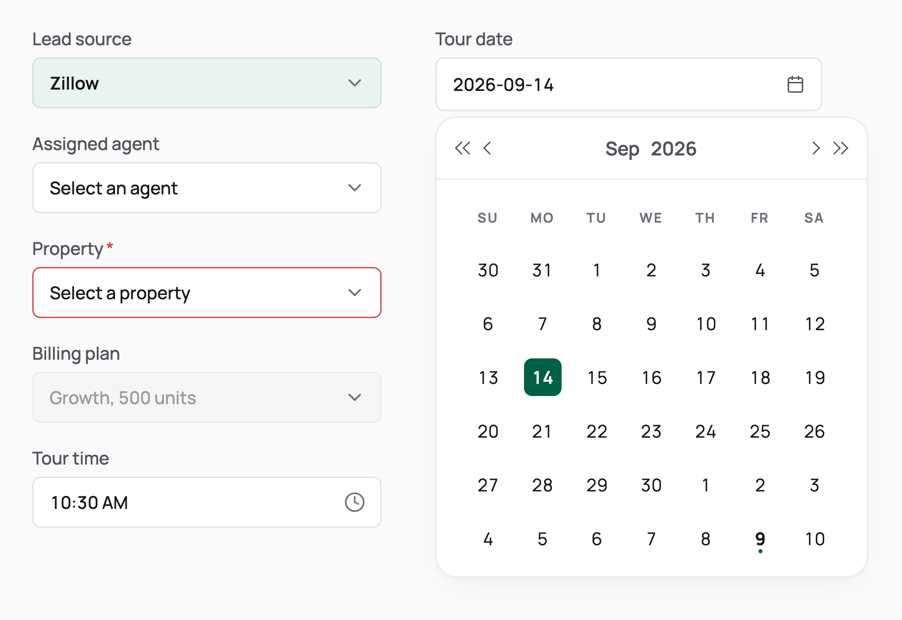Screen dimensions: 902x620
Task: Open the calendar icon in Tour date field
Action: pos(795,84)
